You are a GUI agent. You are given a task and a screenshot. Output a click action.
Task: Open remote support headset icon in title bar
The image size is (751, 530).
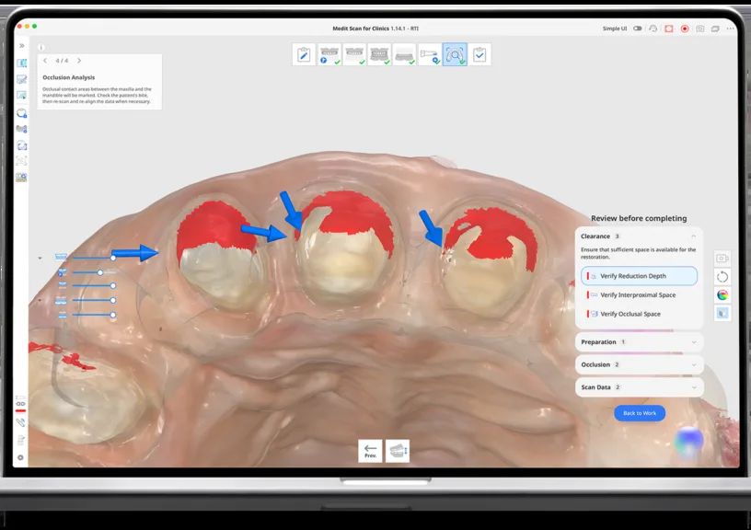coord(653,29)
